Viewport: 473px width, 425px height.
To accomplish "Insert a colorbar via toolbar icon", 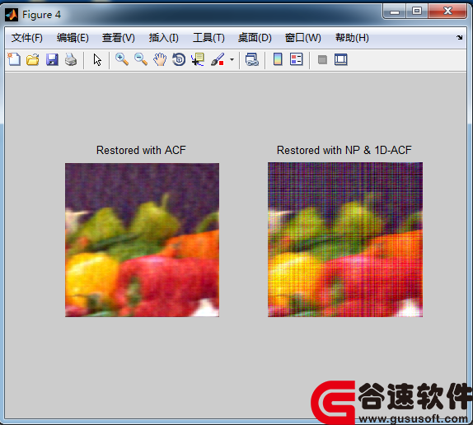I will click(x=278, y=59).
